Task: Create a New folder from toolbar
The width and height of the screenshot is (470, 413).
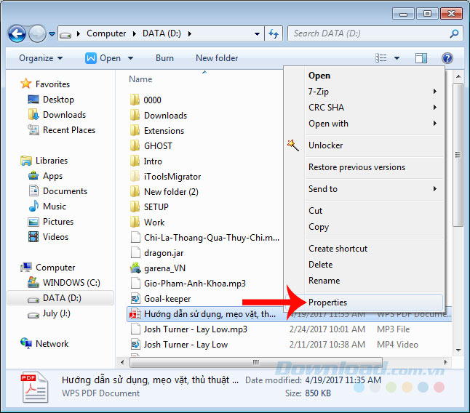Action: tap(217, 58)
